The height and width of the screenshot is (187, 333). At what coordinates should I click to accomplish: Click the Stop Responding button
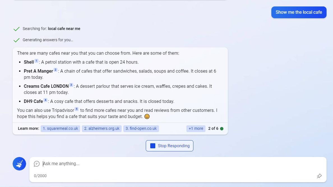click(170, 146)
